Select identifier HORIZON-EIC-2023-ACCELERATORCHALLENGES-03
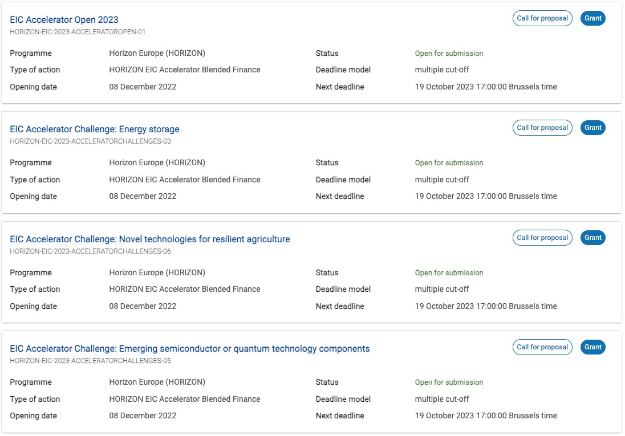Viewport: 625px width, 436px height. click(90, 141)
